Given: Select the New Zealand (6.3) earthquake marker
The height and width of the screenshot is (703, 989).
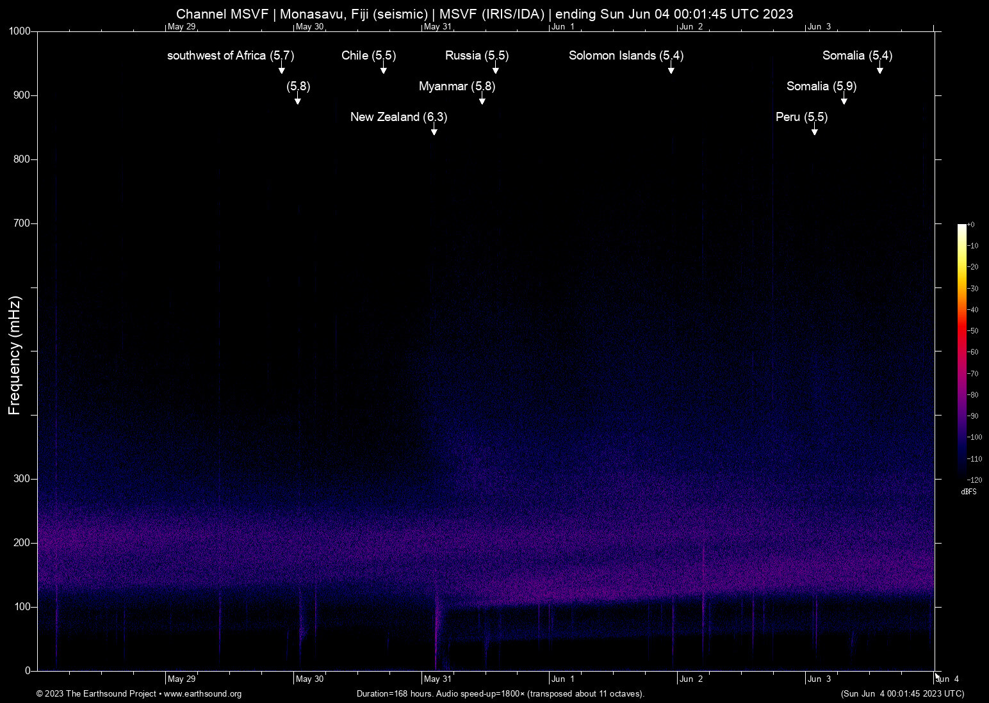Looking at the screenshot, I should tap(398, 117).
